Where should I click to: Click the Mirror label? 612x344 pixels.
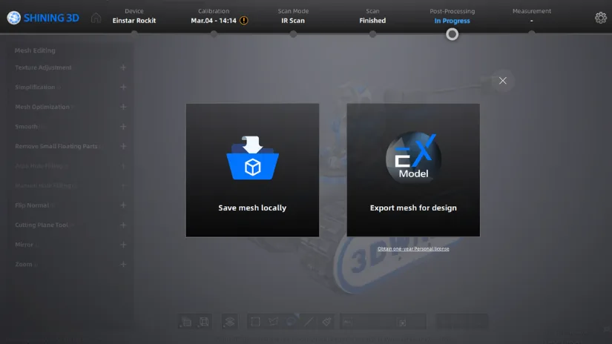(x=24, y=245)
